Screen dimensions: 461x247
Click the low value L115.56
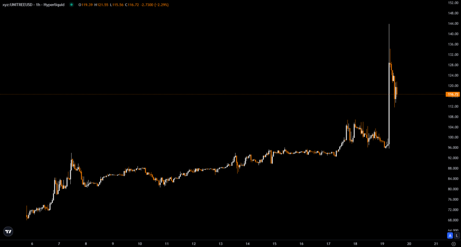pos(117,4)
